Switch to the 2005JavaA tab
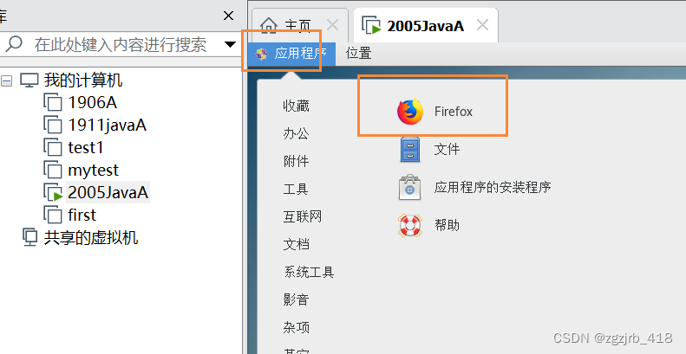Viewport: 686px width, 354px height. point(426,26)
